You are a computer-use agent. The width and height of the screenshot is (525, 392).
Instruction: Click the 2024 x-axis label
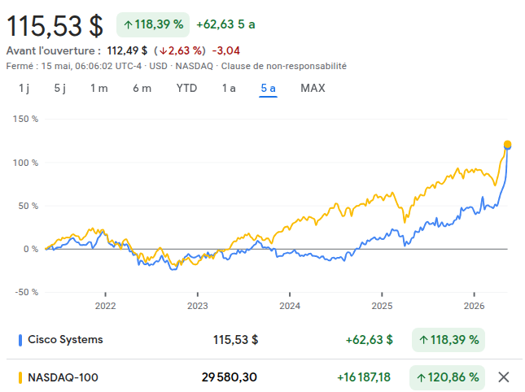pos(290,306)
